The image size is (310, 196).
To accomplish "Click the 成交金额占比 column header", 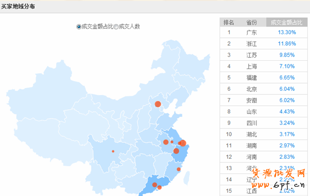I will (286, 22).
